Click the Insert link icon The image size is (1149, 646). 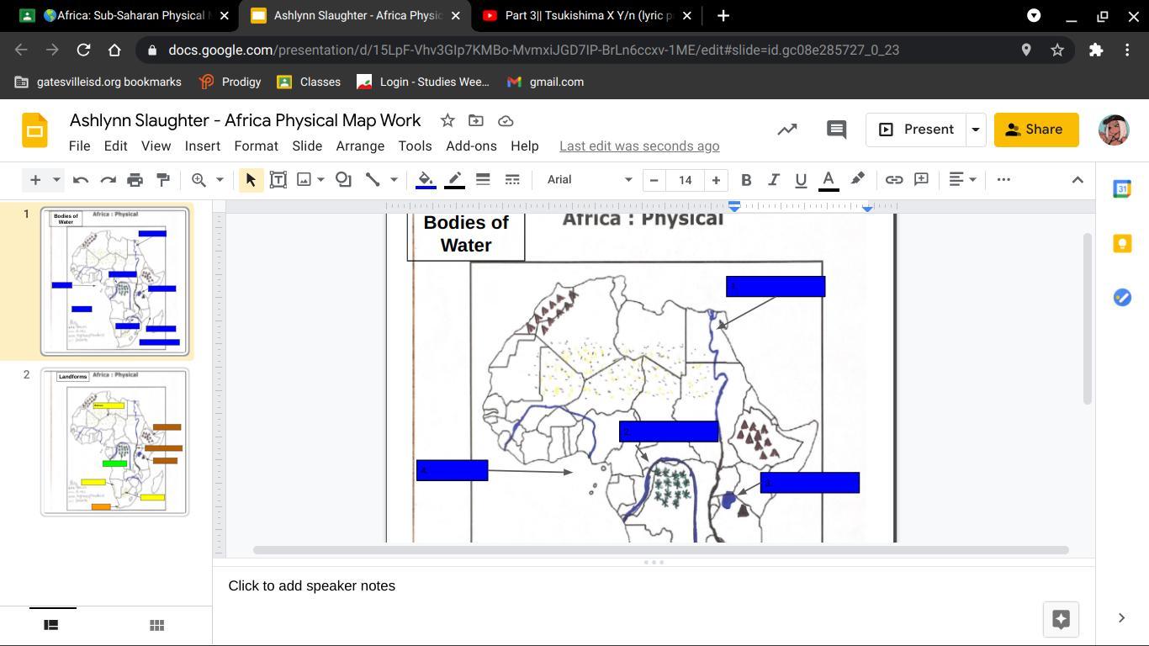893,179
